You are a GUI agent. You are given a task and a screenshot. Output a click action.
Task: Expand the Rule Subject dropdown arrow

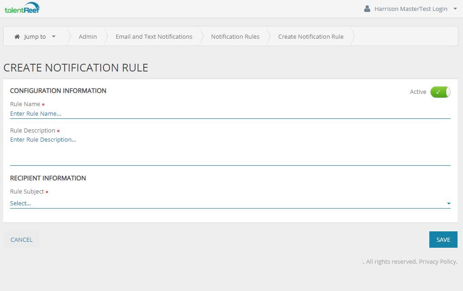[x=448, y=204]
